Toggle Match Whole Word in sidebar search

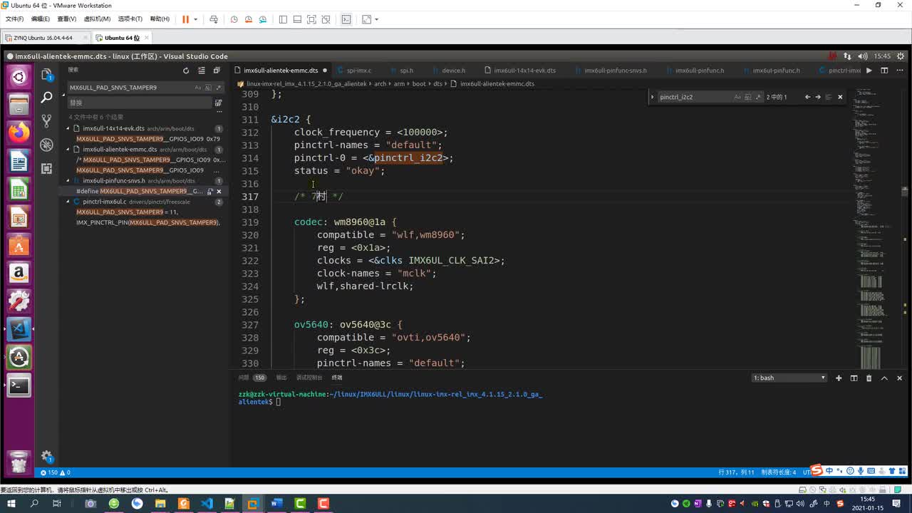208,88
